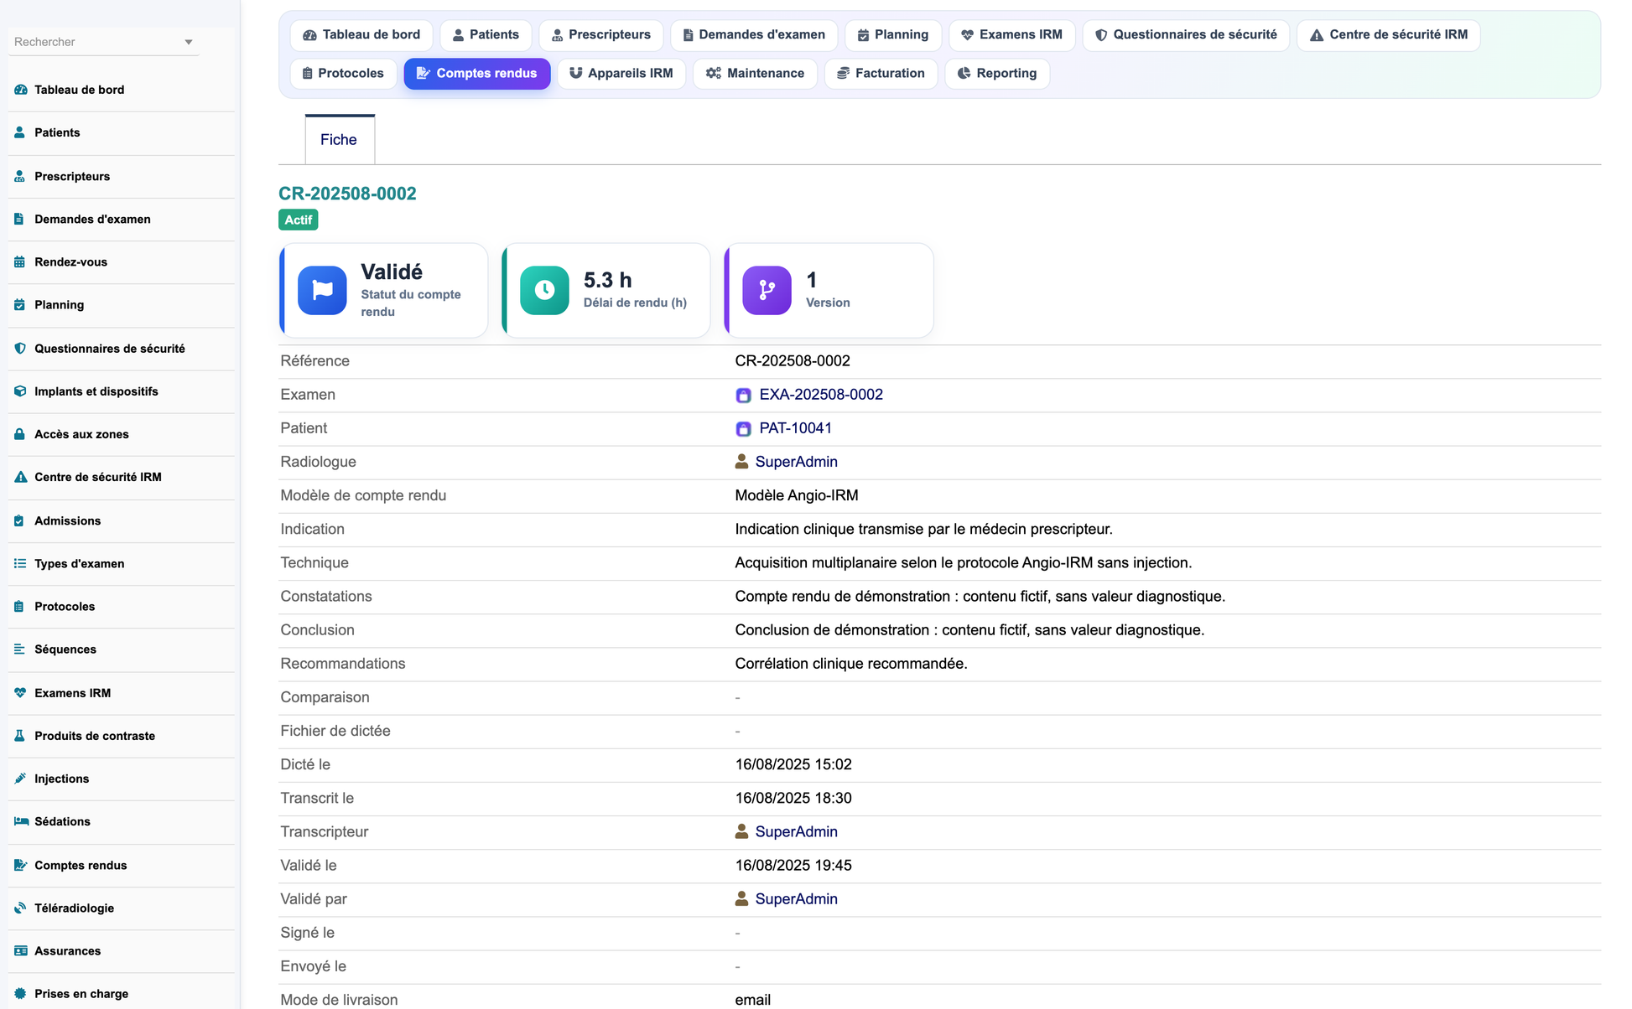Select the active Comptes rendus top tab
The width and height of the screenshot is (1632, 1009).
pos(477,74)
